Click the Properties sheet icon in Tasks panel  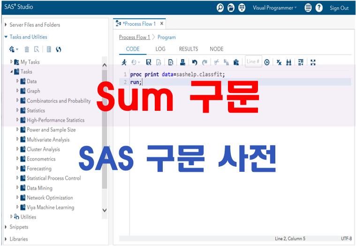click(49, 49)
